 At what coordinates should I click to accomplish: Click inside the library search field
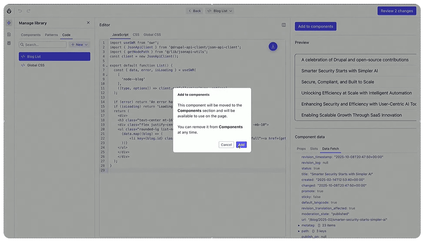43,44
